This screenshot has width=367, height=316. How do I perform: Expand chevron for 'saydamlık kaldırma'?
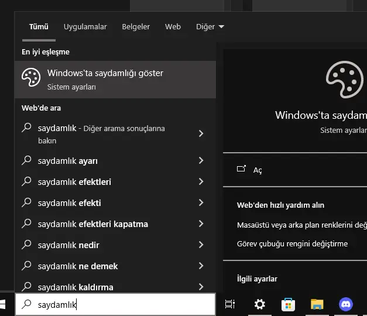click(x=201, y=287)
